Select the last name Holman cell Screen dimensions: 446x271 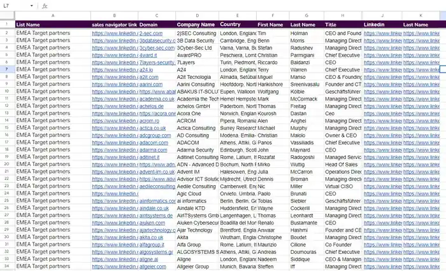[x=306, y=34]
